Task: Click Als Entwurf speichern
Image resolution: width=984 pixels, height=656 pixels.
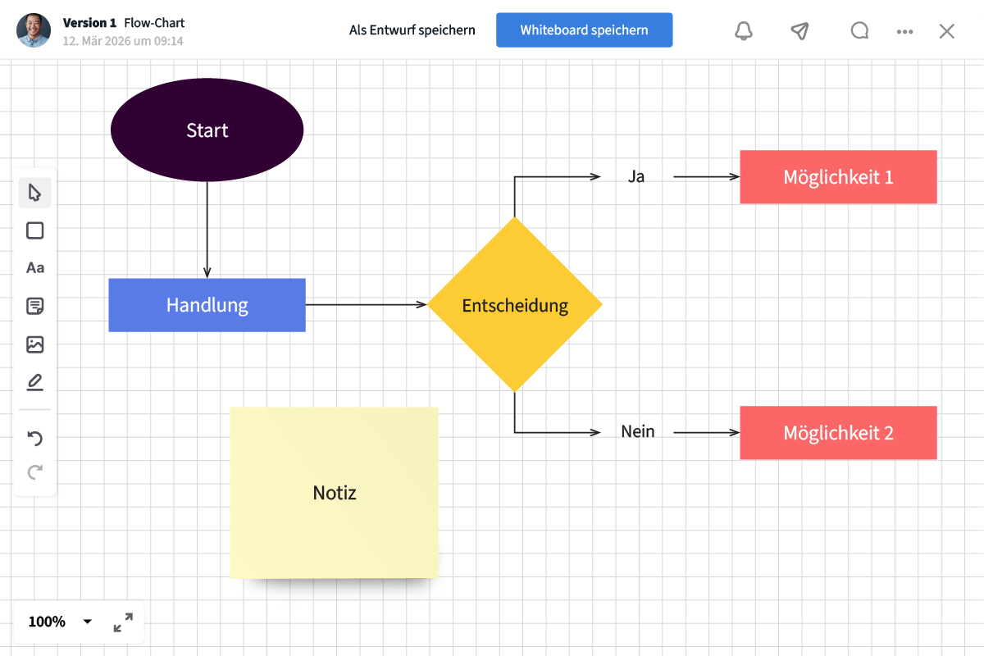Action: 412,30
